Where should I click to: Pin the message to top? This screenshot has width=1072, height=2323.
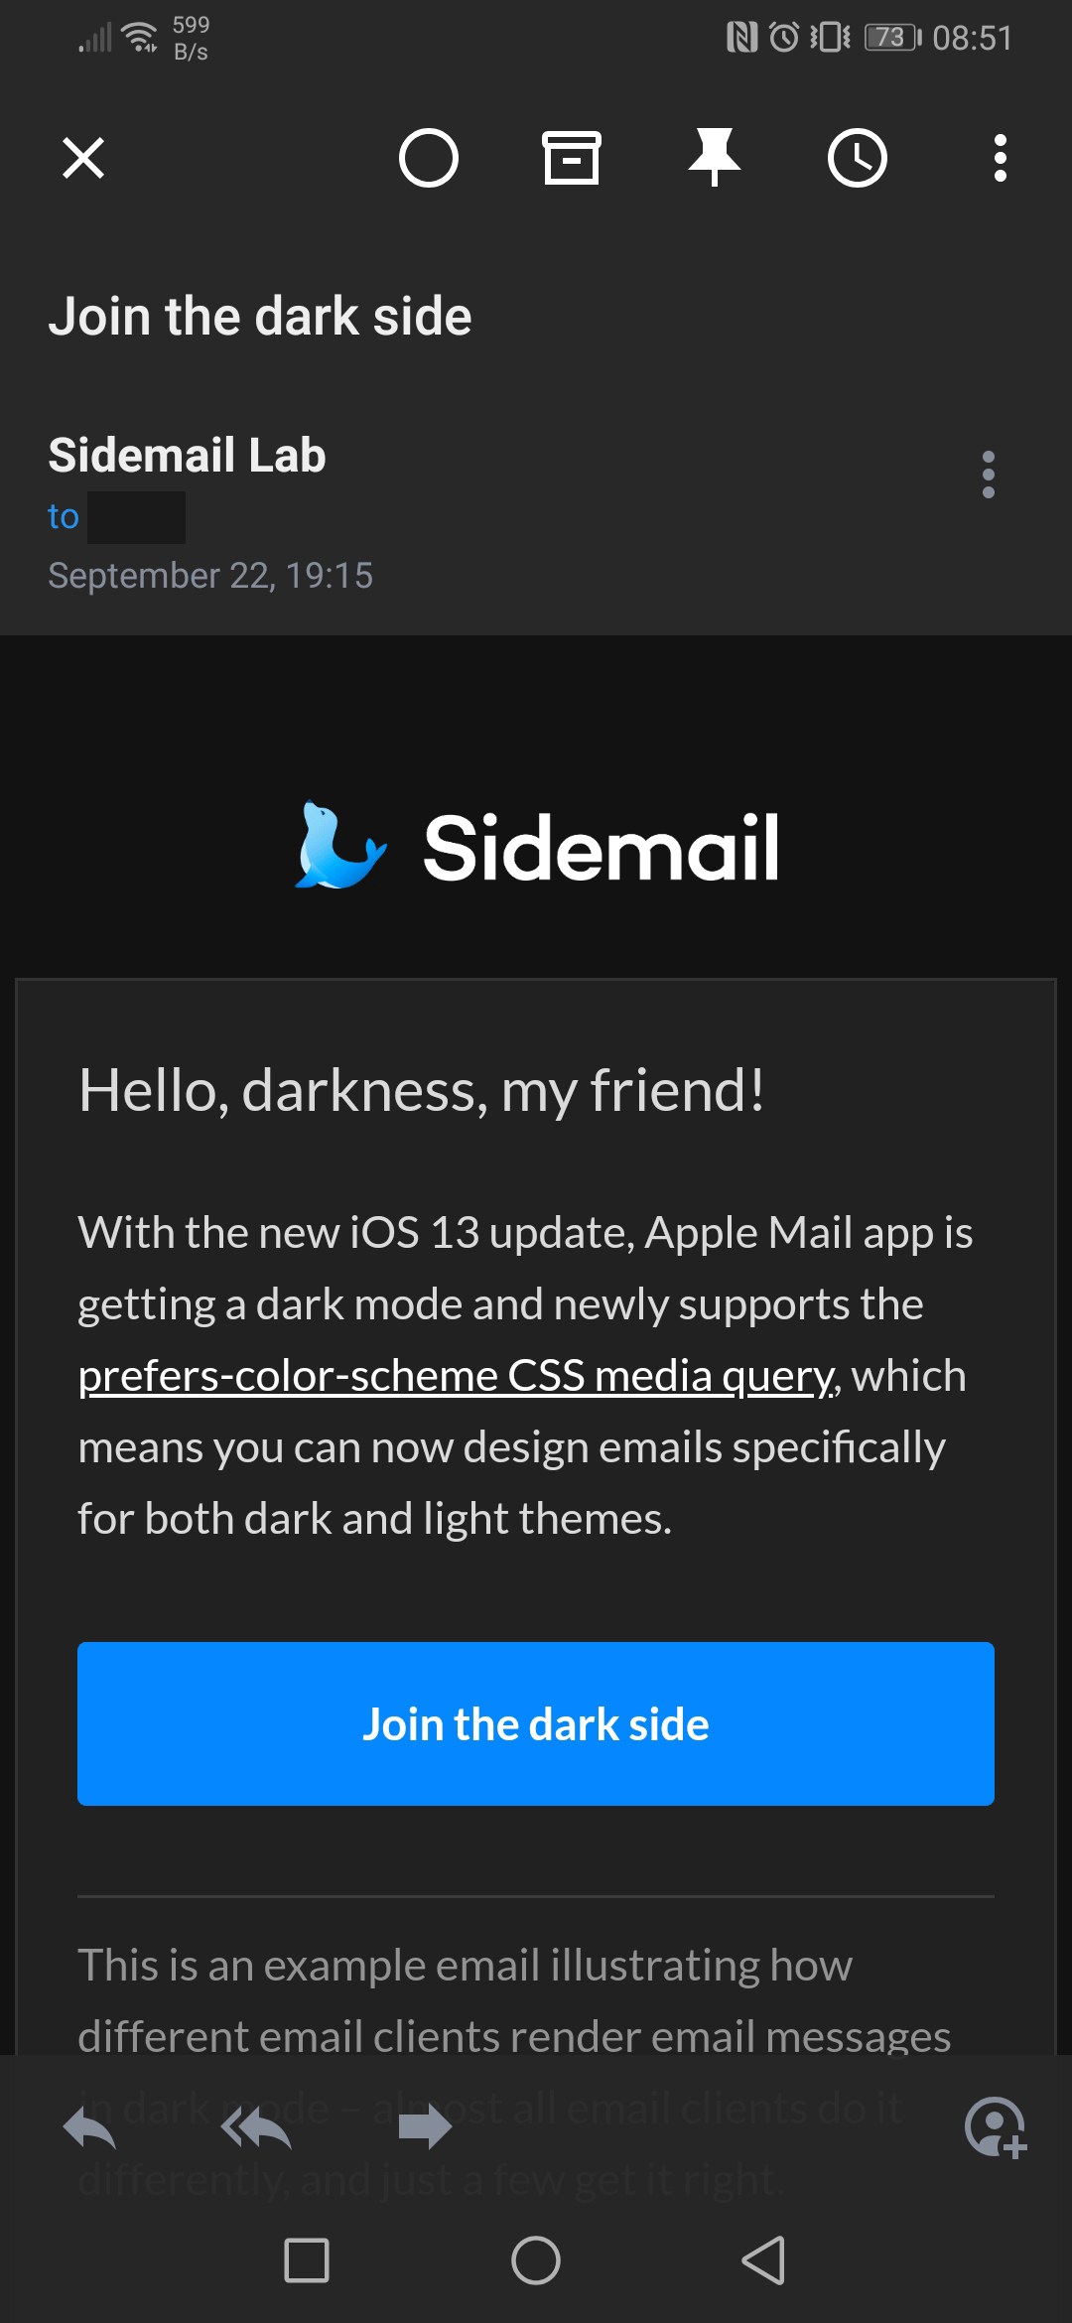pyautogui.click(x=715, y=159)
